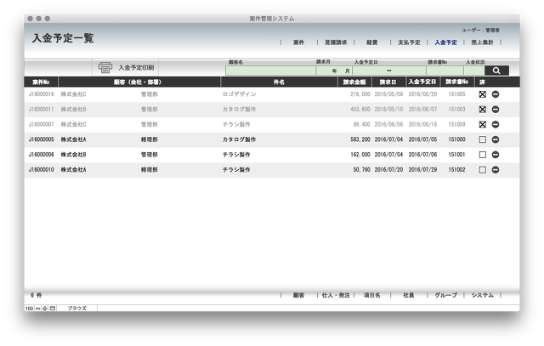Switch to the 売上集計 tab
Image resolution: width=544 pixels, height=346 pixels.
(x=484, y=42)
